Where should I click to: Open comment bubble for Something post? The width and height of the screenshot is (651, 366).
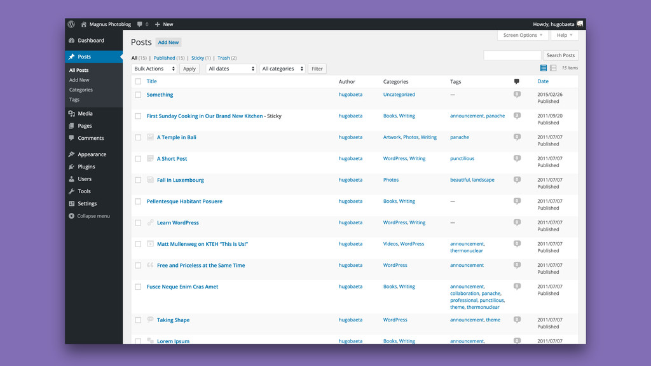tap(517, 95)
